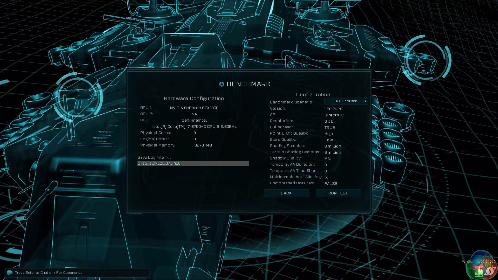Toggle the Fullscreen TRUE value
This screenshot has width=498, height=280.
point(329,128)
